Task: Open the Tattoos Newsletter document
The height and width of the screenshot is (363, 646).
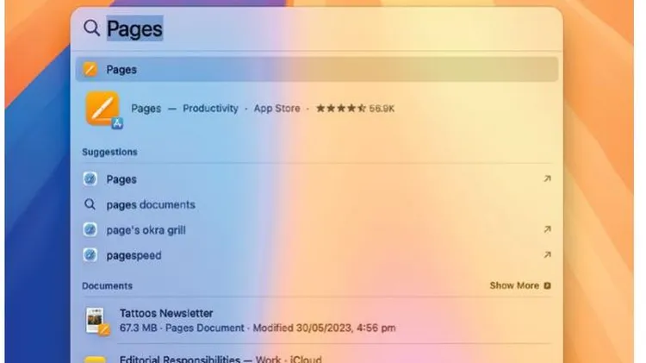Action: (317, 321)
